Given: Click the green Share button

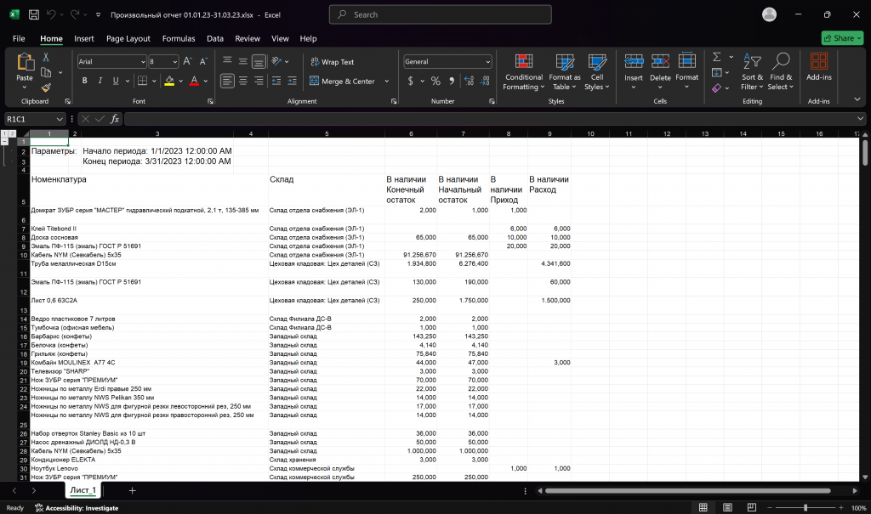Looking at the screenshot, I should (842, 37).
